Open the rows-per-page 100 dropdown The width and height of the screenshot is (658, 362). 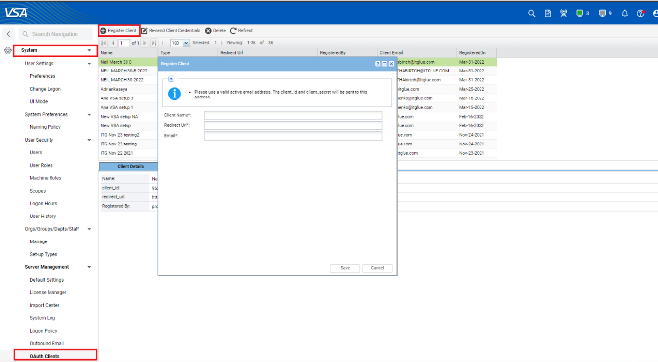point(186,43)
